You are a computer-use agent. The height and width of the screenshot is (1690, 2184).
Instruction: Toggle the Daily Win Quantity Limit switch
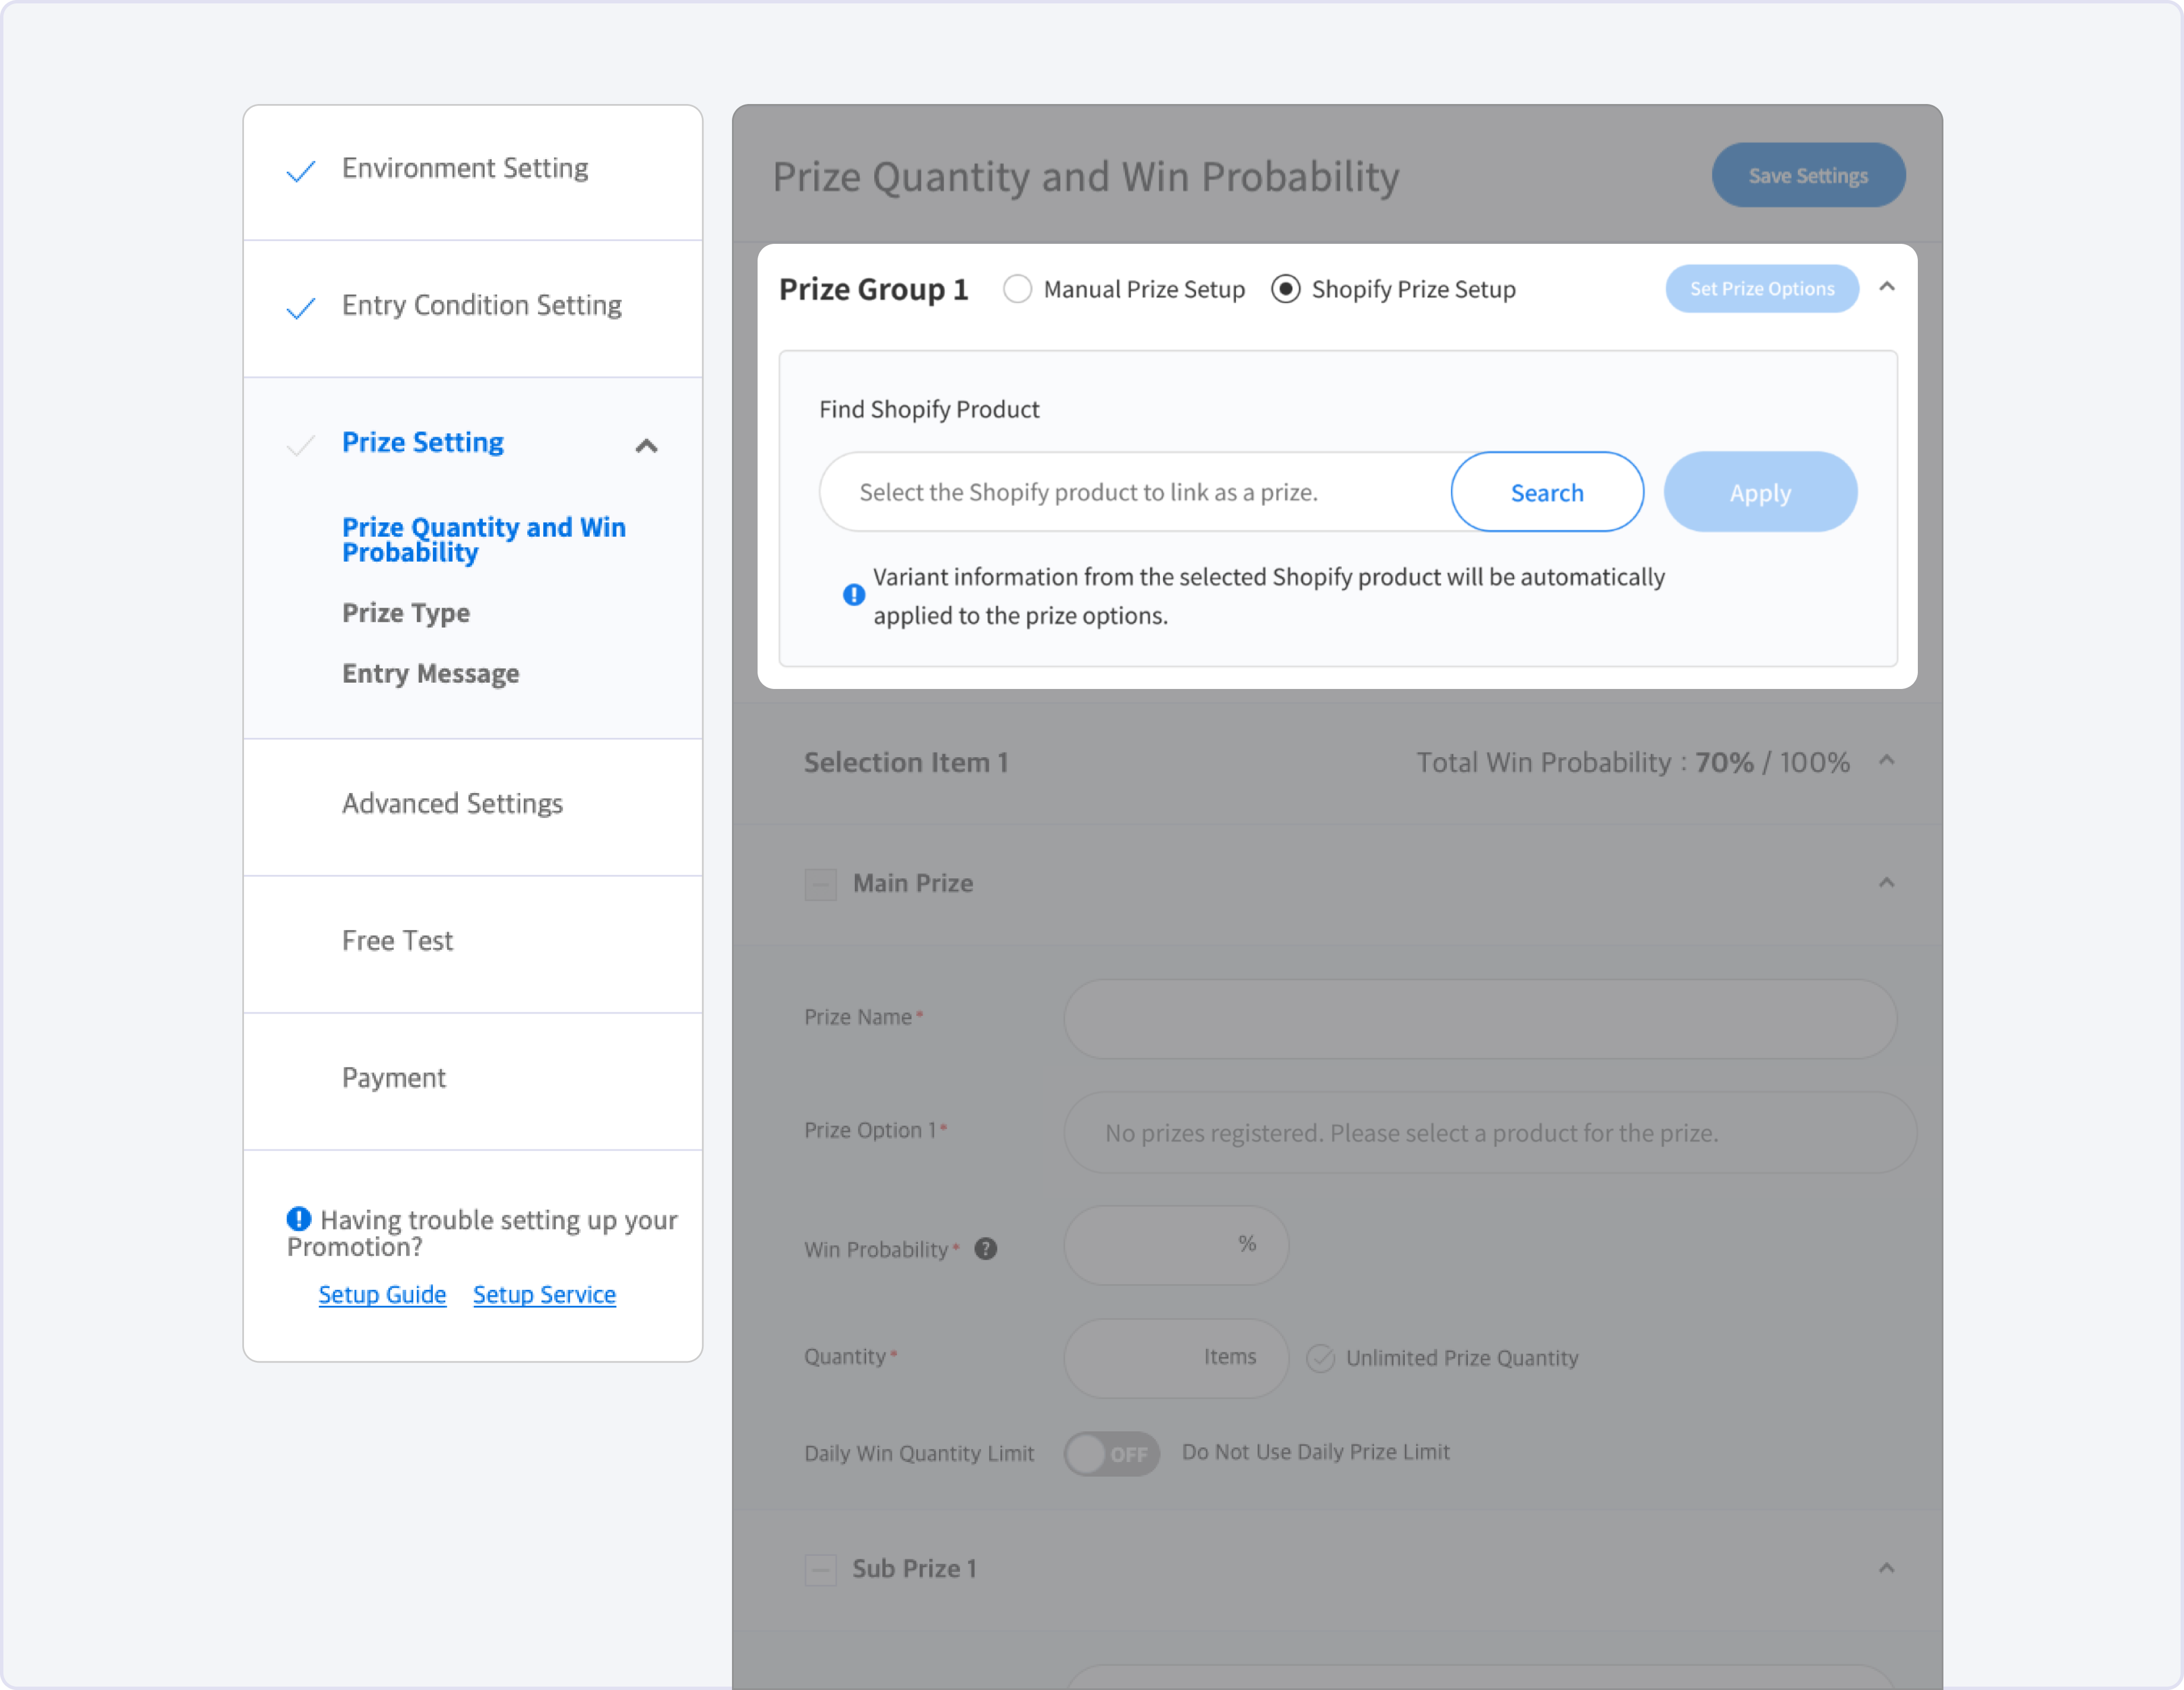(1111, 1453)
